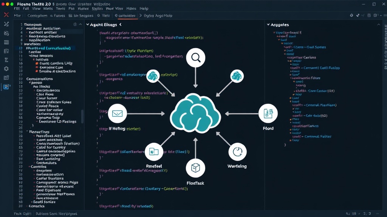This screenshot has height=217, width=387.
Task: Click the envelope mail node in diagram
Action: pos(117,113)
